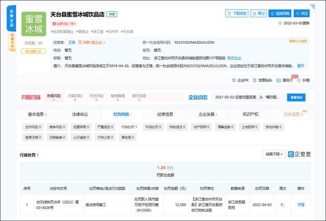Select 自身风险 in risk scan
This screenshot has width=326, height=221.
[54, 98]
